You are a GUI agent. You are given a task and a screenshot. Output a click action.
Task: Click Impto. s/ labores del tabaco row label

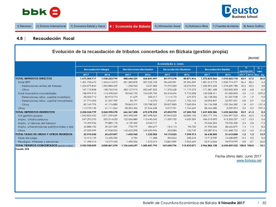point(37,123)
